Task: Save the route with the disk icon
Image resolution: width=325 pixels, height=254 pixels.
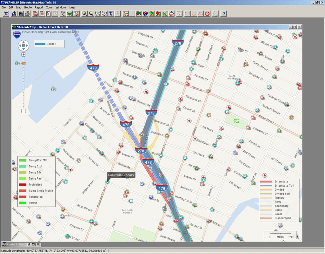Action: tap(21, 14)
